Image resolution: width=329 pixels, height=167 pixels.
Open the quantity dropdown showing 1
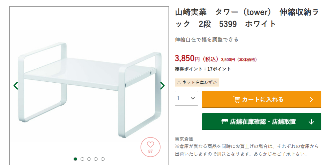pyautogui.click(x=186, y=98)
